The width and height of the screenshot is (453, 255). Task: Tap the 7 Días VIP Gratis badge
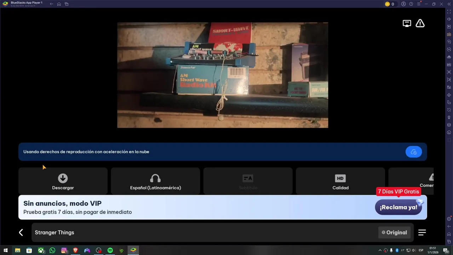(398, 192)
